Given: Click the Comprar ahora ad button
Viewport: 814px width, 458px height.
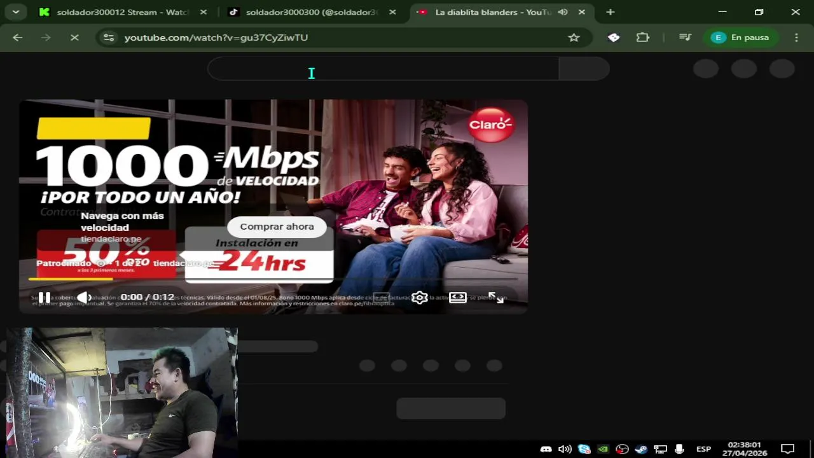Looking at the screenshot, I should tap(277, 226).
